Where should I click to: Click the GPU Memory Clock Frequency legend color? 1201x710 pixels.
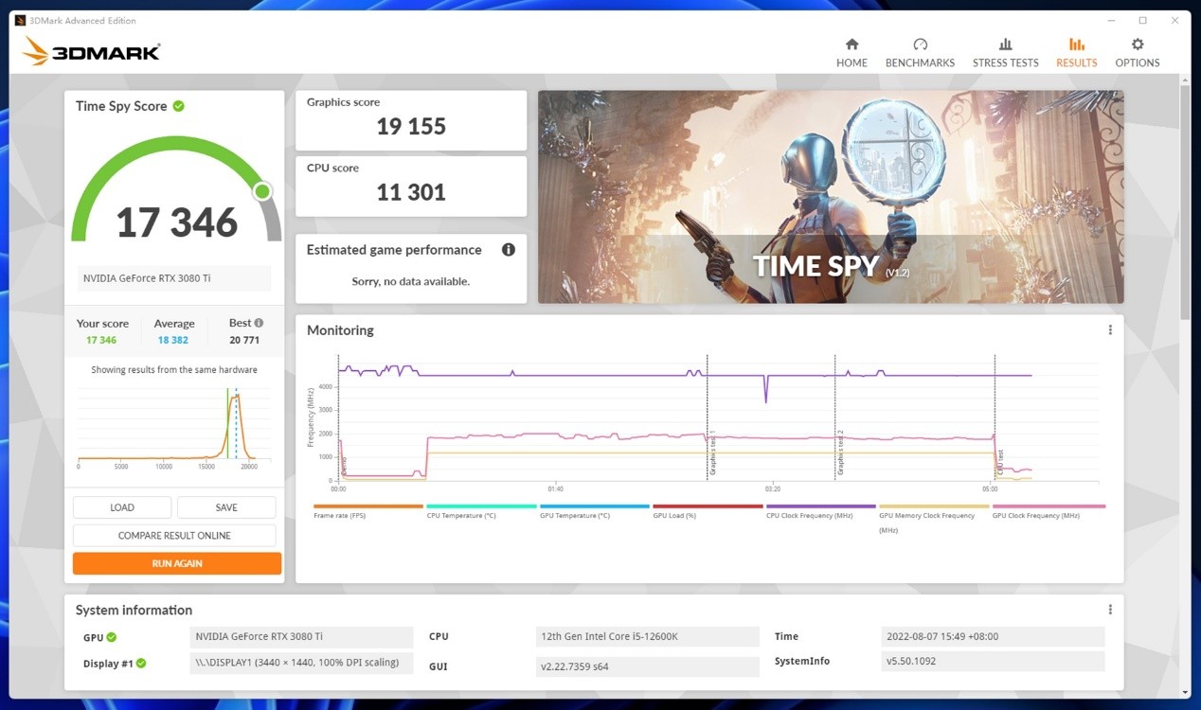pyautogui.click(x=934, y=506)
